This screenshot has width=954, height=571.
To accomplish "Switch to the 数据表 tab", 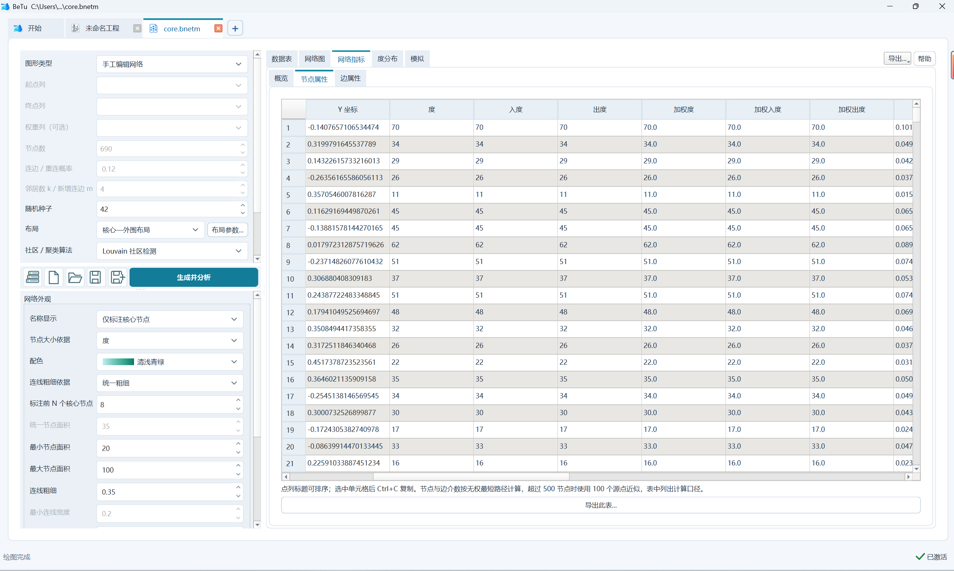I will [282, 59].
